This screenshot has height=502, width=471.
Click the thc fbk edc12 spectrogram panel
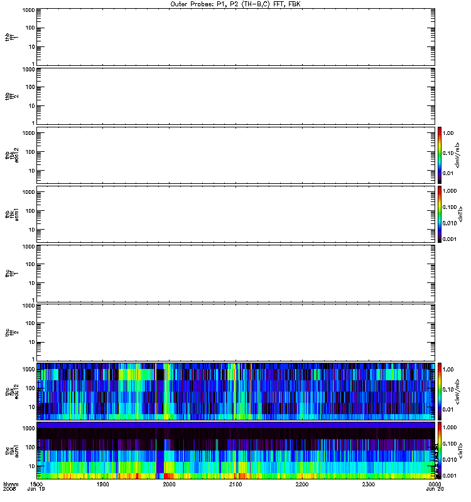click(236, 392)
